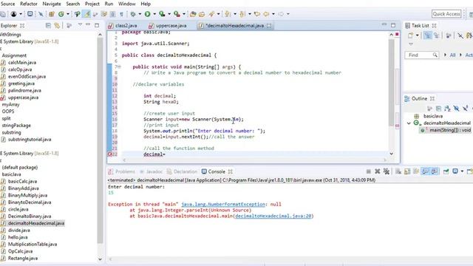Click the Clear Console icon
The width and height of the screenshot is (473, 266).
click(x=398, y=171)
